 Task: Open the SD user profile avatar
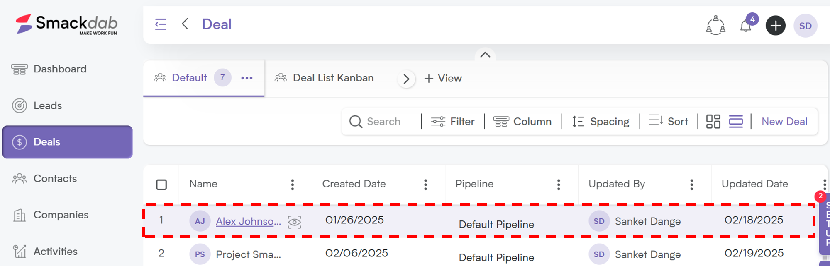(x=805, y=26)
